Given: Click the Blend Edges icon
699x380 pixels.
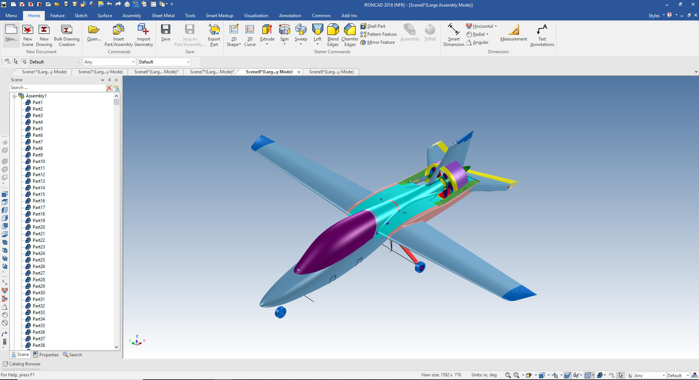Looking at the screenshot, I should coord(333,30).
